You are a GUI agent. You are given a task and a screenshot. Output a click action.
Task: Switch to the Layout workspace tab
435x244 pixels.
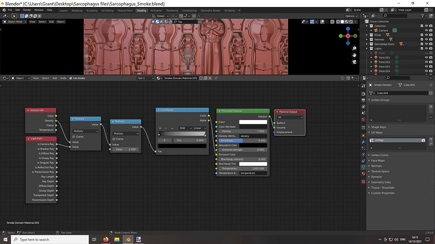(63, 11)
